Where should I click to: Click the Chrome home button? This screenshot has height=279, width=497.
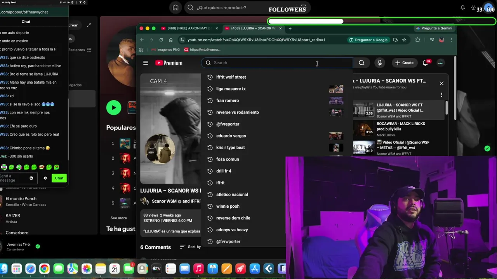click(170, 40)
